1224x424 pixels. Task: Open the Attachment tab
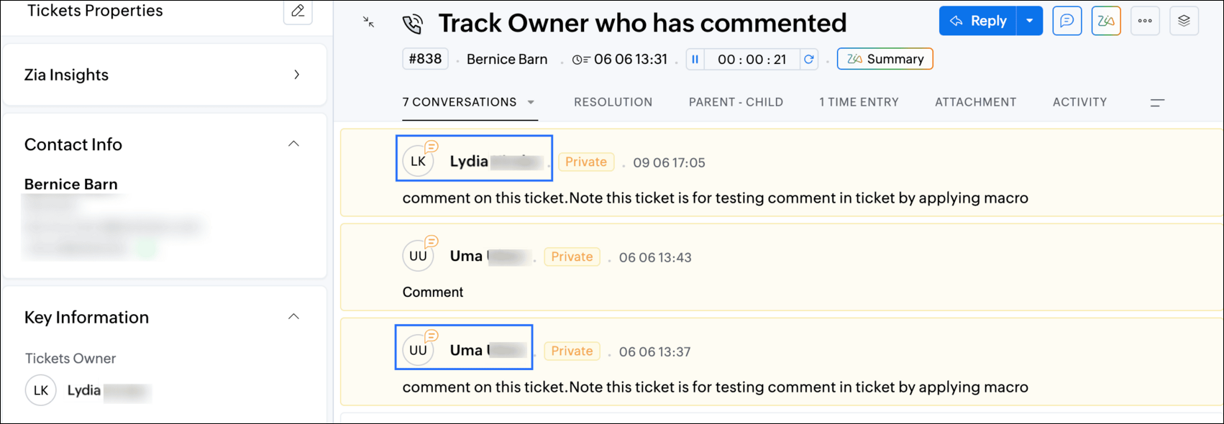(975, 102)
